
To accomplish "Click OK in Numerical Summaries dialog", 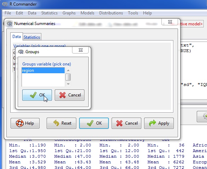I will 94,123.
